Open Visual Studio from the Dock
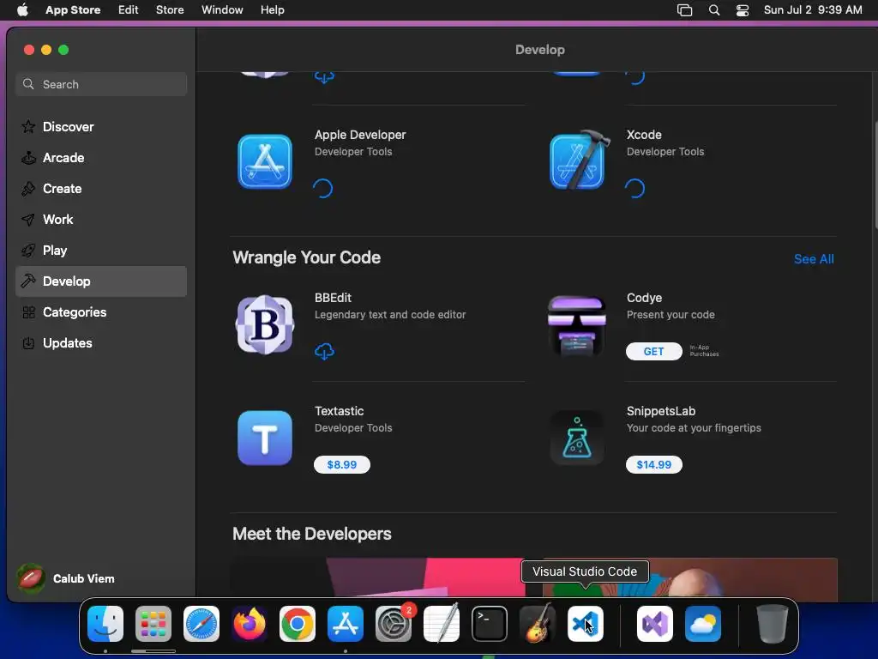 click(x=655, y=624)
